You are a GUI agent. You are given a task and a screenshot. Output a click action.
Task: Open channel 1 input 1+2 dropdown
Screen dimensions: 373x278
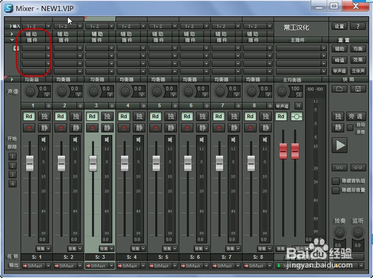48,26
